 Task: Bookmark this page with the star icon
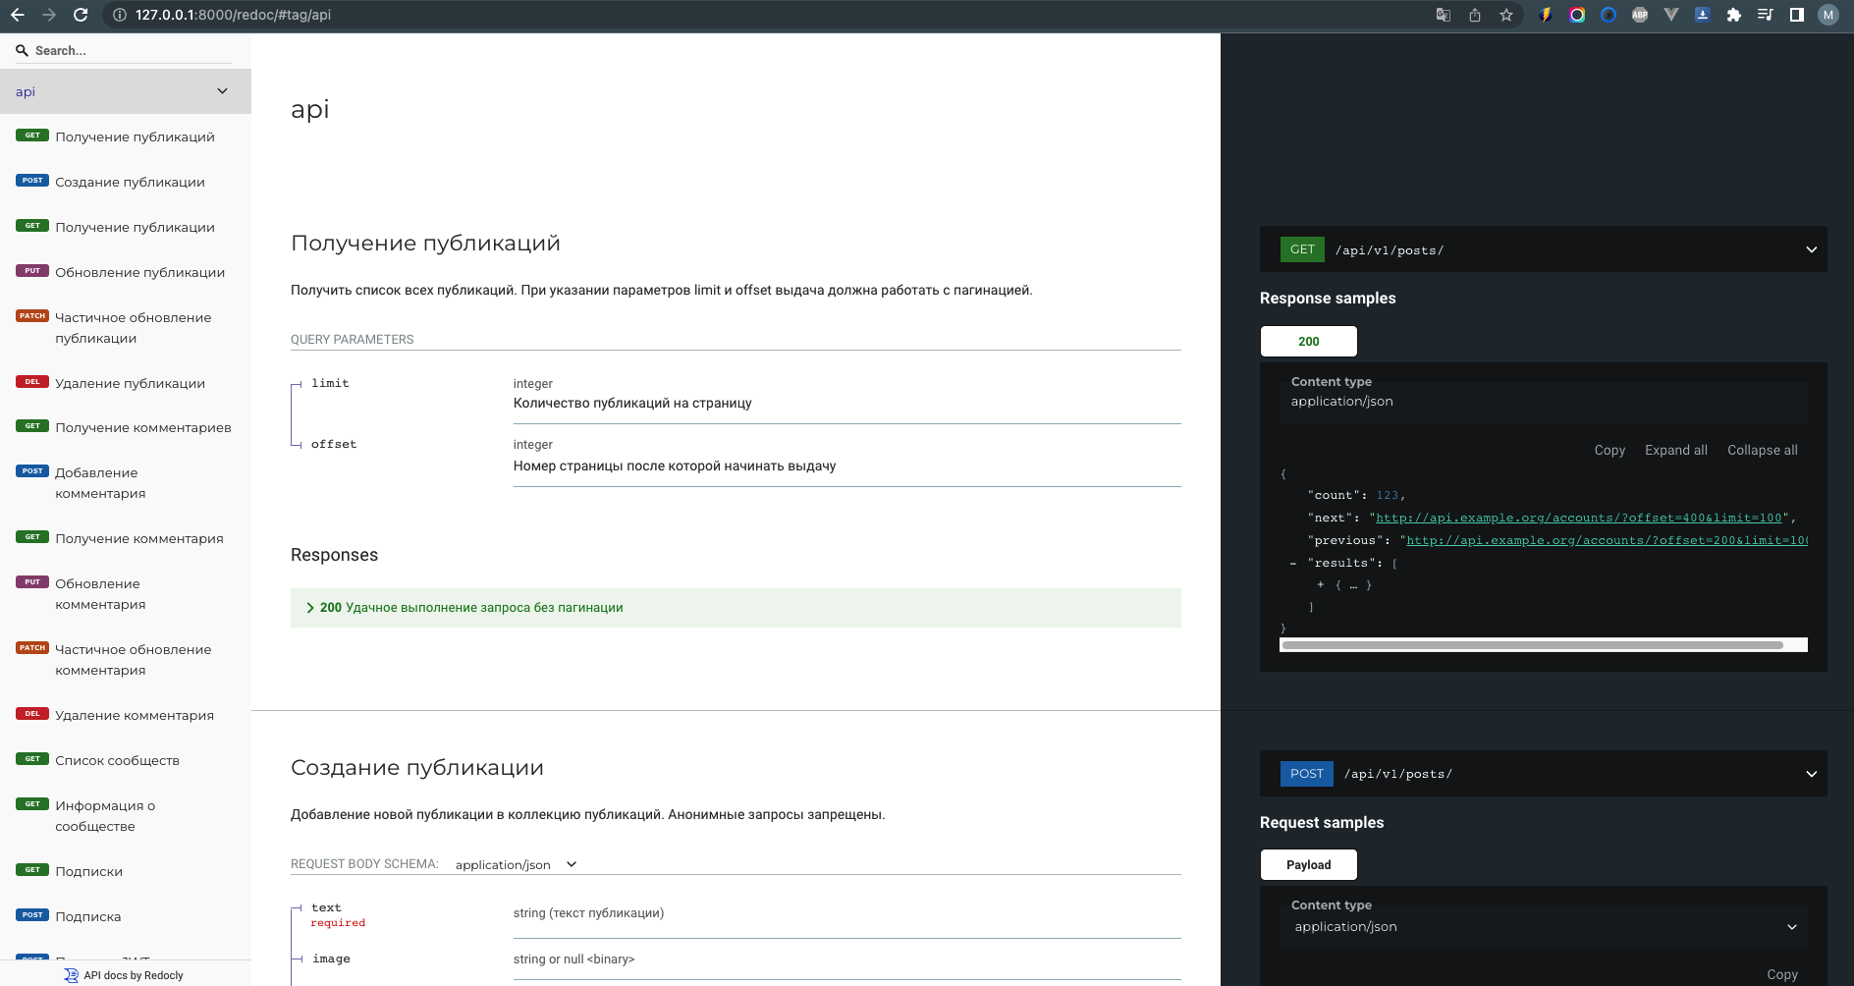(x=1506, y=15)
